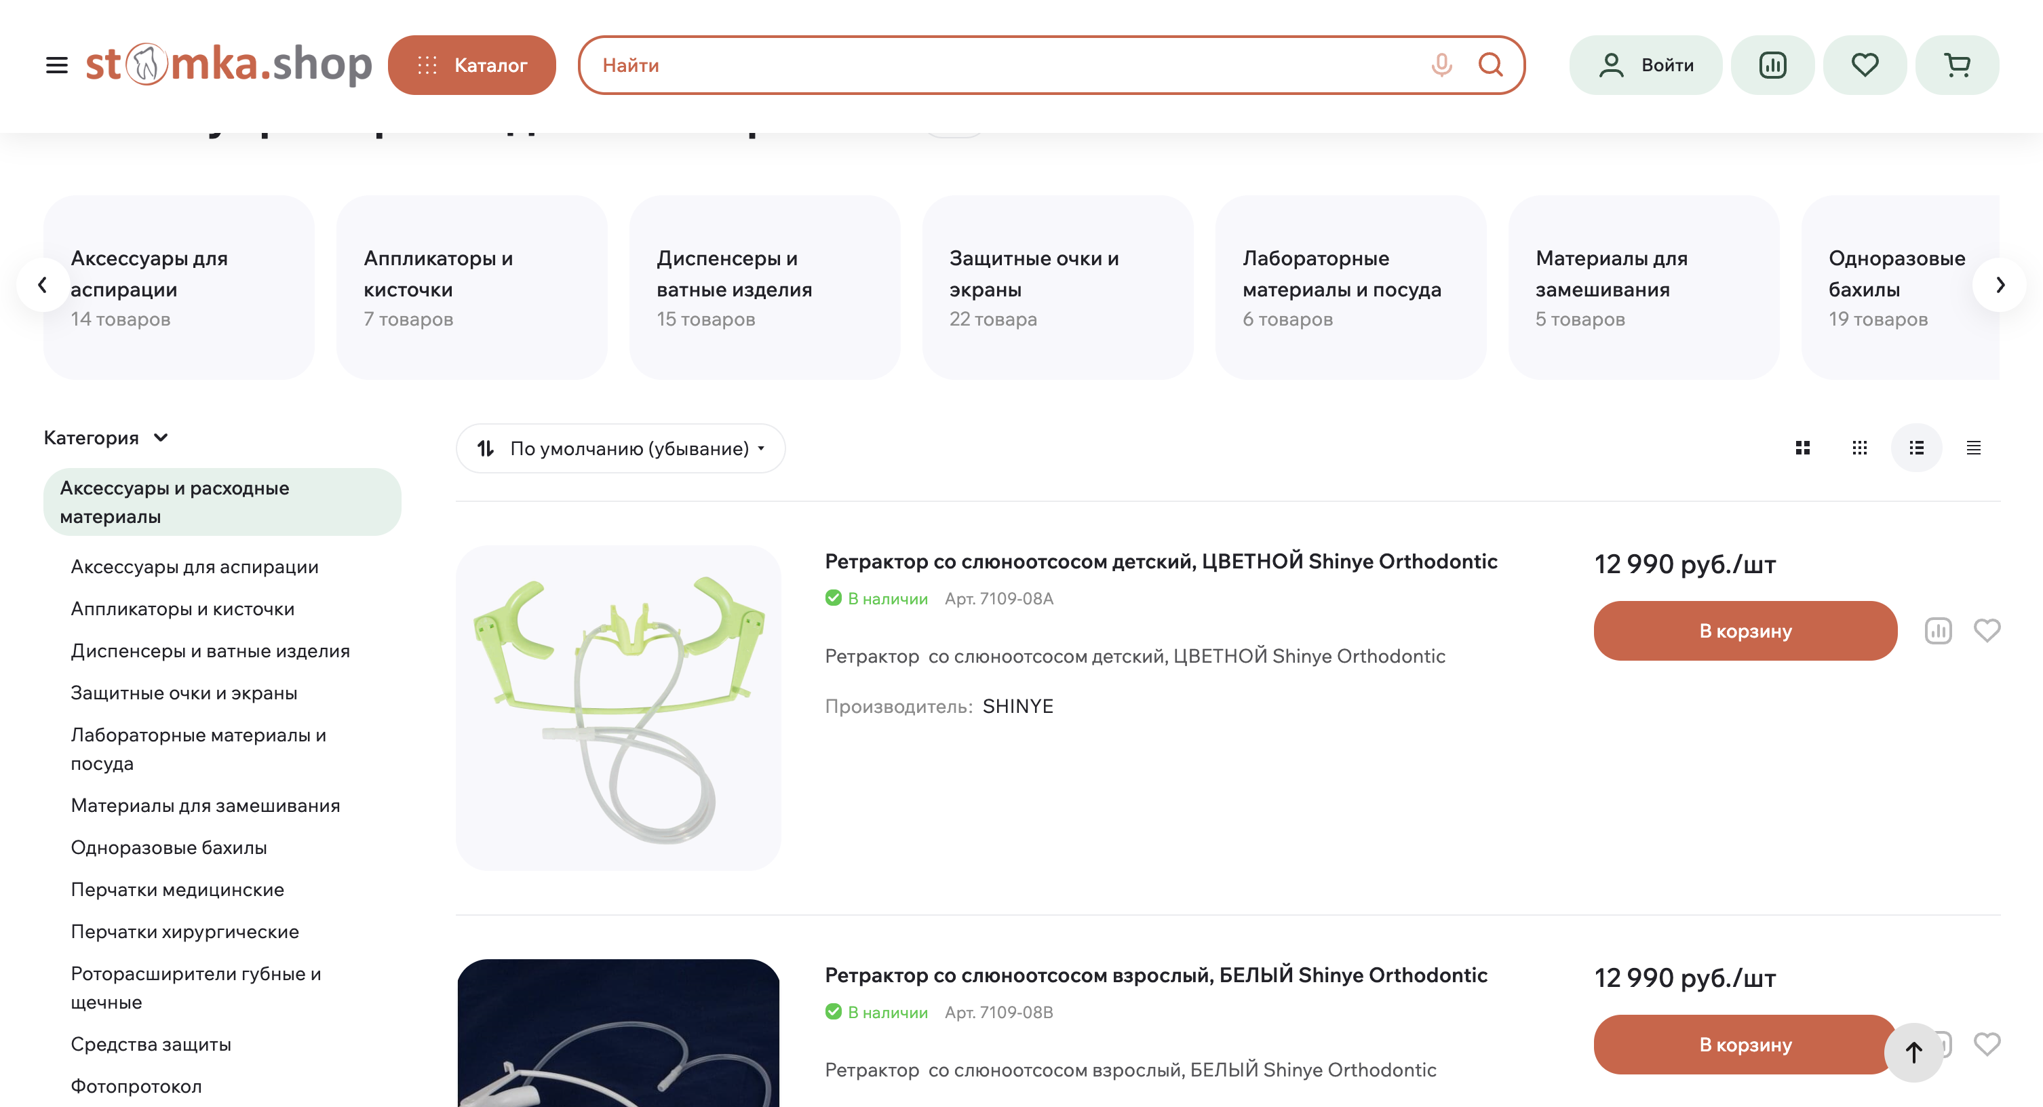Switch to large grid view icon

[x=1802, y=448]
